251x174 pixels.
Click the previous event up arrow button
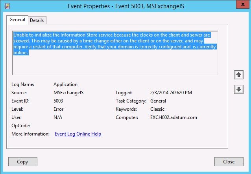tap(239, 75)
